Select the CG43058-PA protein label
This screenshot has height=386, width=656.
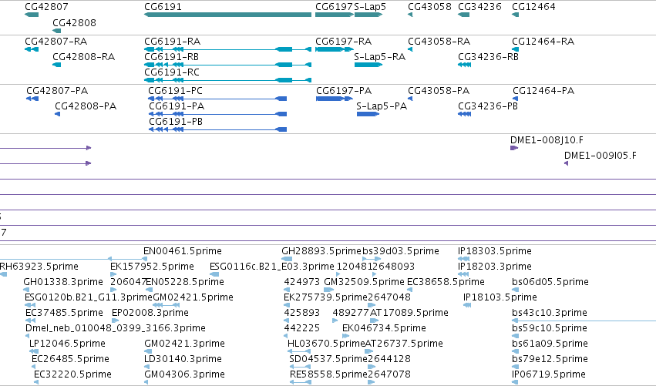pos(439,91)
